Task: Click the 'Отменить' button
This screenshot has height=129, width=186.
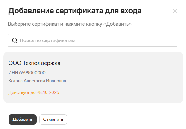Action: [53, 120]
